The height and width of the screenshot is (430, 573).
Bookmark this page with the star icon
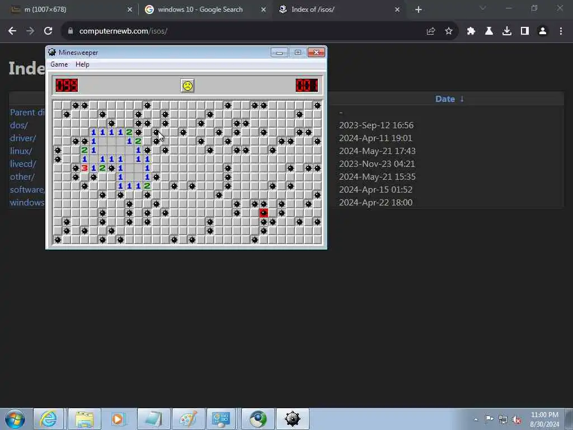click(449, 31)
